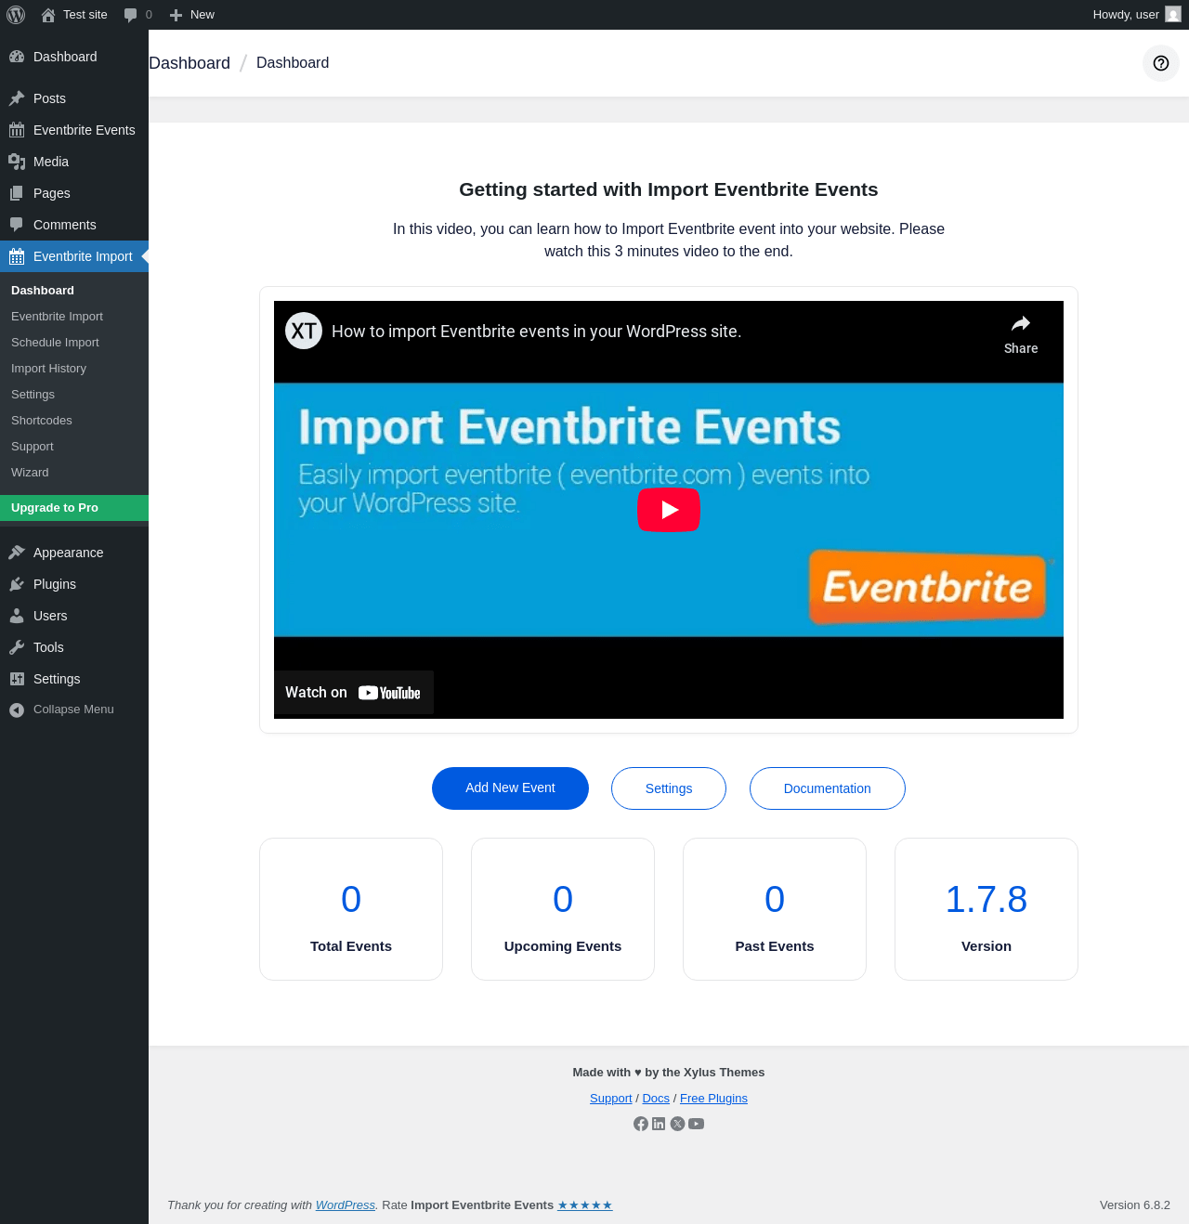Click the Total Events card
Screen dimensions: 1189x1224
pos(351,909)
